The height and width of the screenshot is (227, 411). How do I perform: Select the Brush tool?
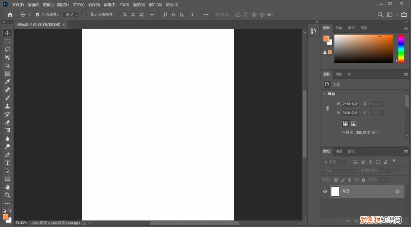(x=7, y=98)
